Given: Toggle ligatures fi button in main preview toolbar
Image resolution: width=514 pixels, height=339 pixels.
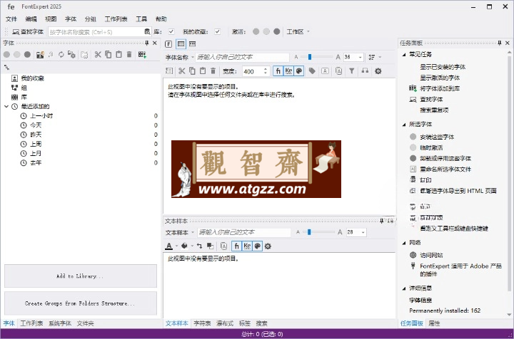Looking at the screenshot, I should pyautogui.click(x=278, y=71).
